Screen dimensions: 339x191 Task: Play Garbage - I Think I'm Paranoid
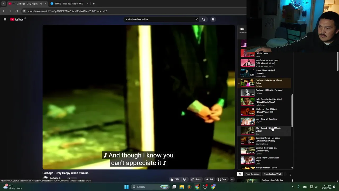265,92
